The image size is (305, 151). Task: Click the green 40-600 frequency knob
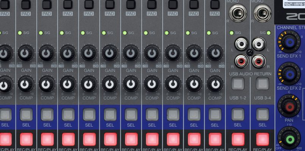pyautogui.click(x=289, y=138)
